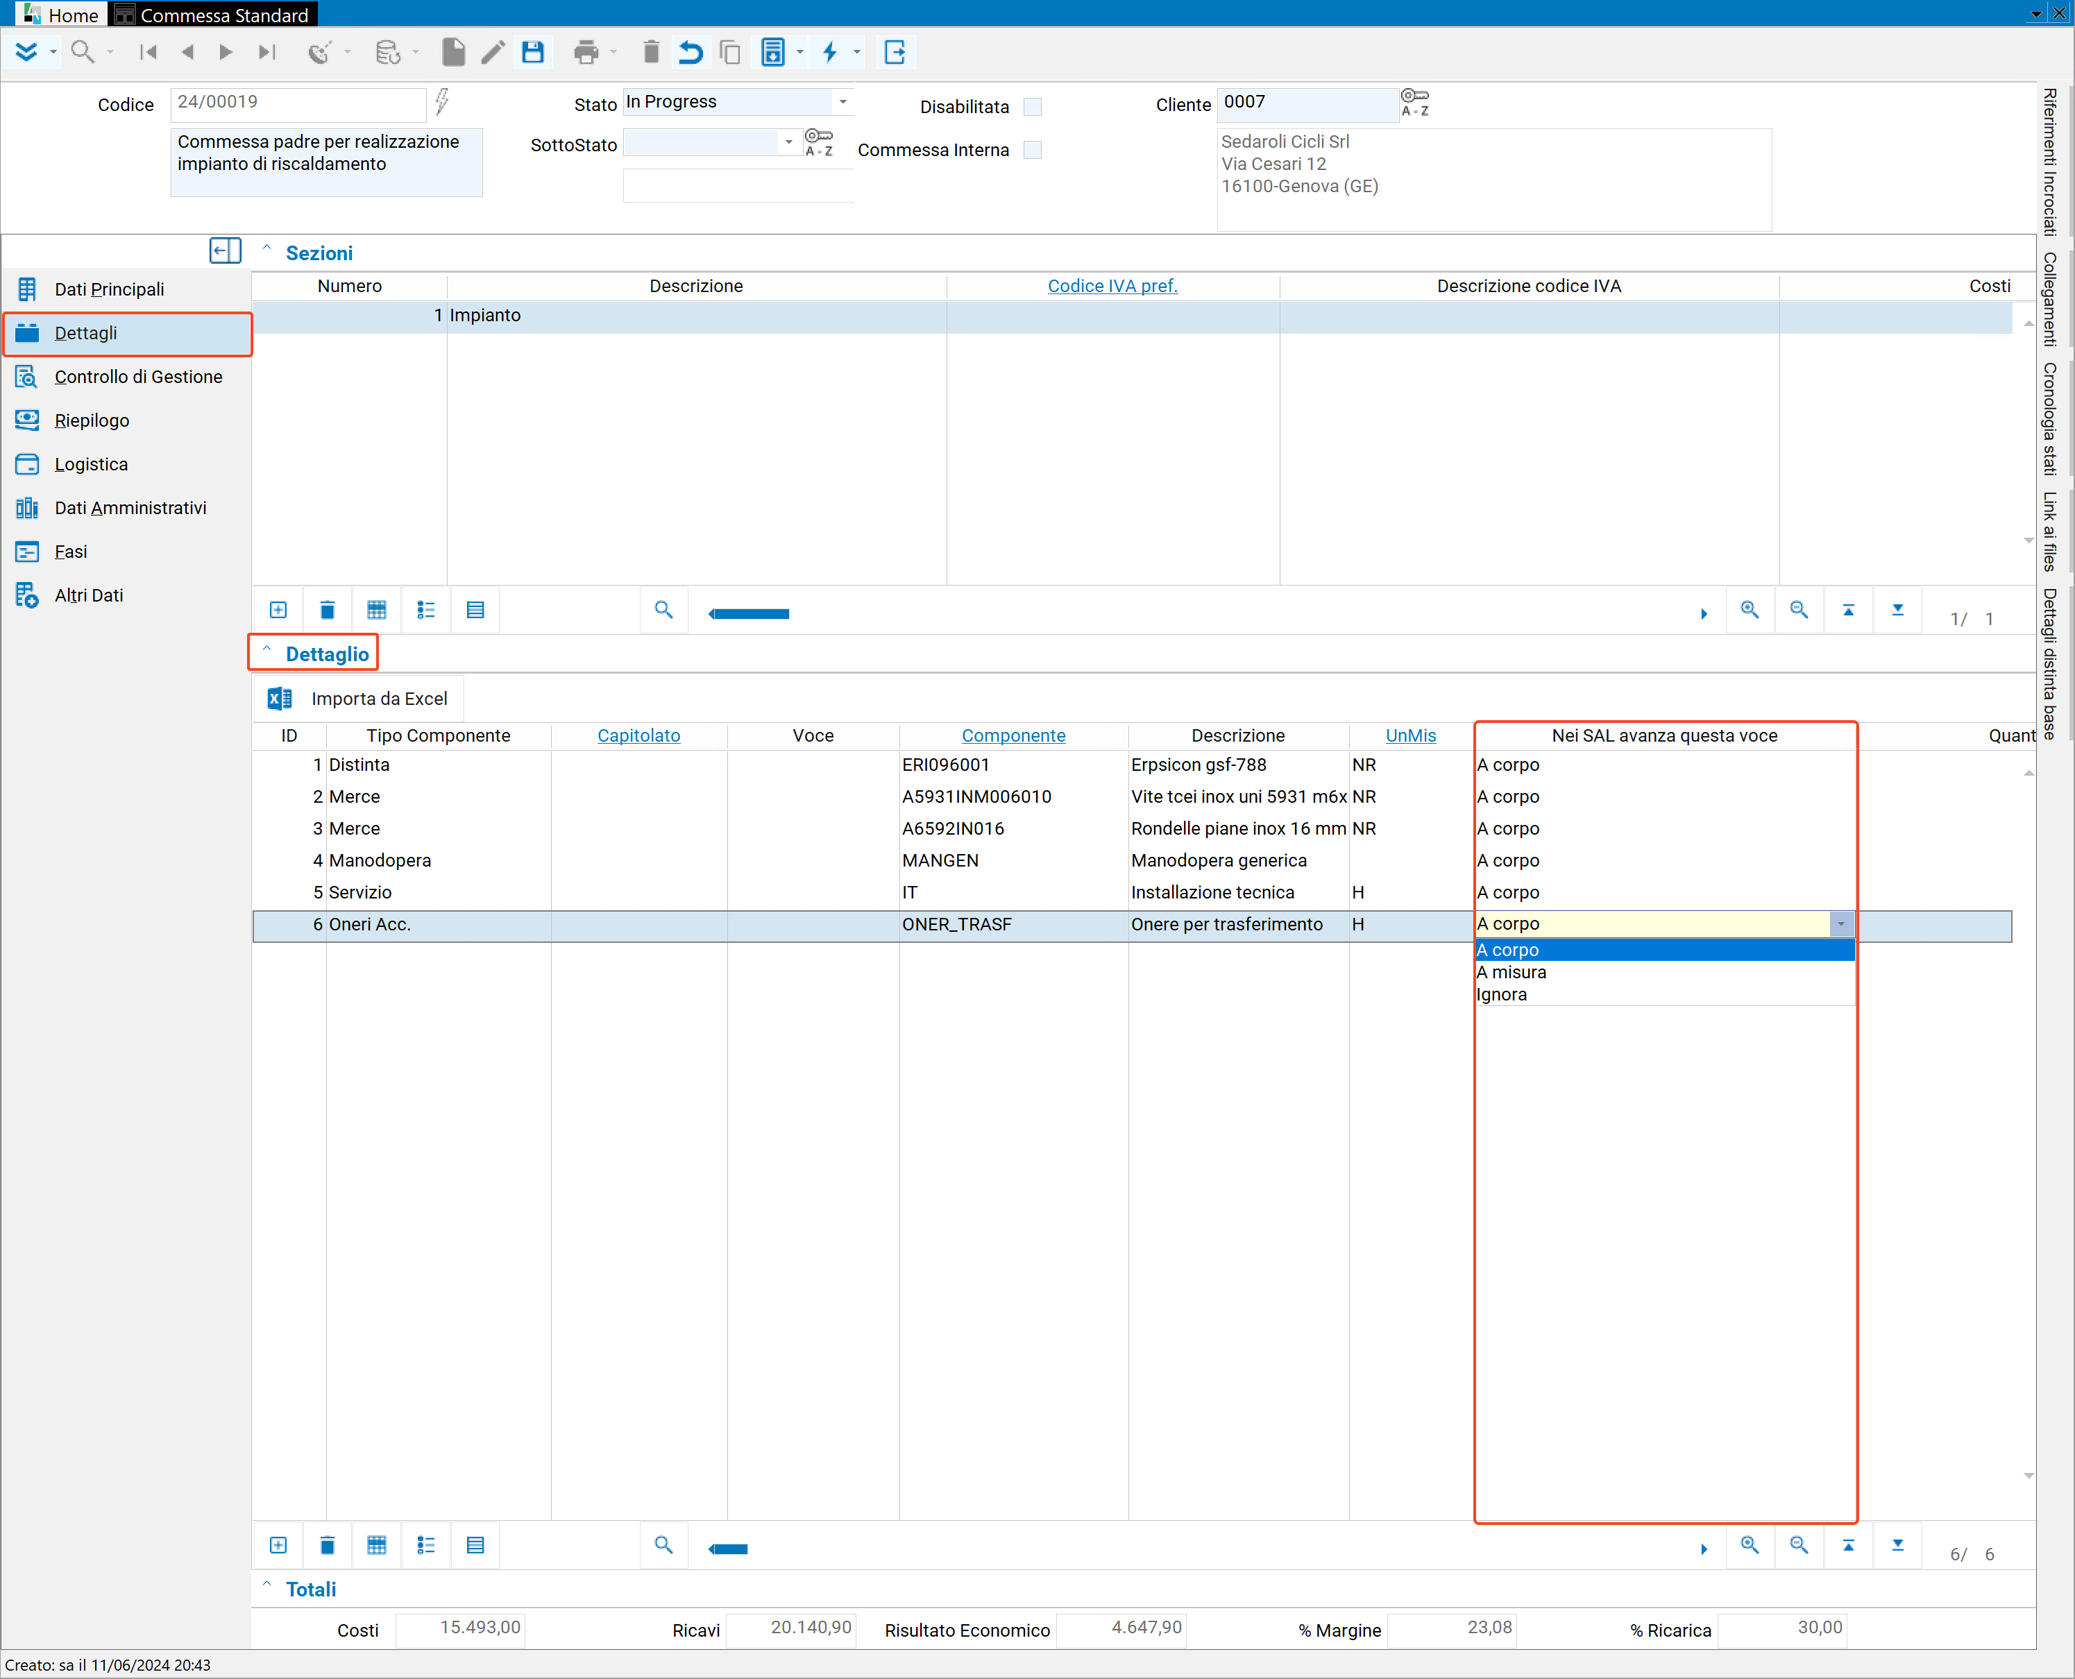Click the search magnifier in the top toolbar
This screenshot has height=1679, width=2075.
pos(83,52)
